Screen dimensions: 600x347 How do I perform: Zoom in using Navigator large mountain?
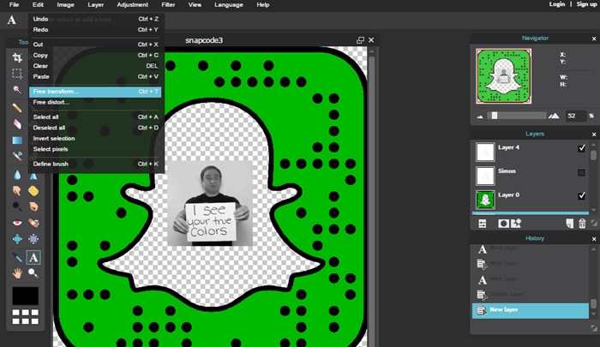554,116
